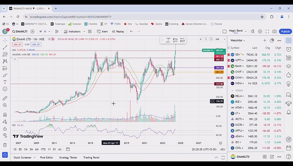293x166 pixels.
Task: Open chart settings hexagon icon
Action: 260,31
